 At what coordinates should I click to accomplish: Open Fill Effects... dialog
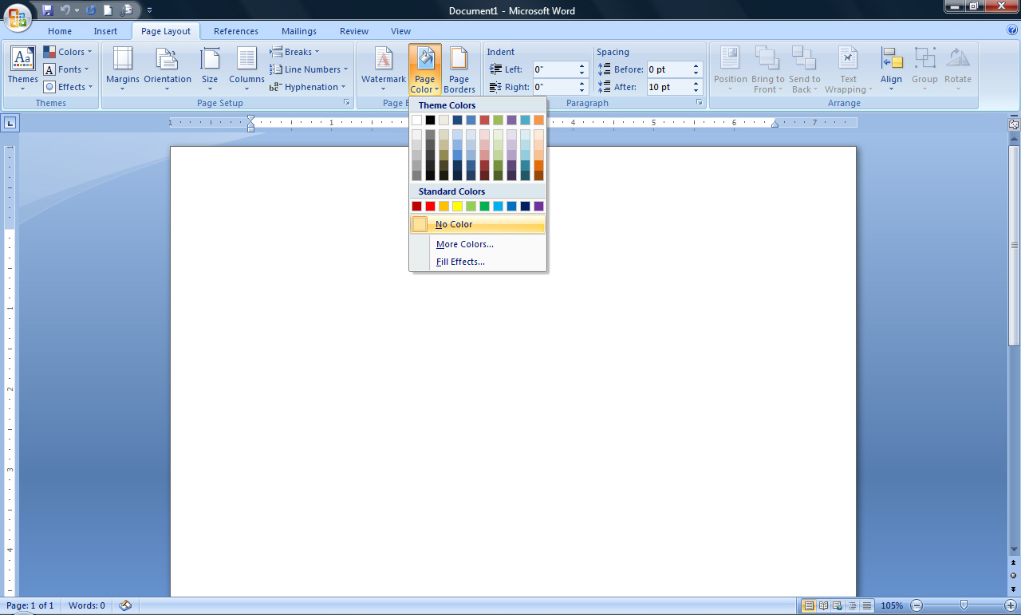478,262
